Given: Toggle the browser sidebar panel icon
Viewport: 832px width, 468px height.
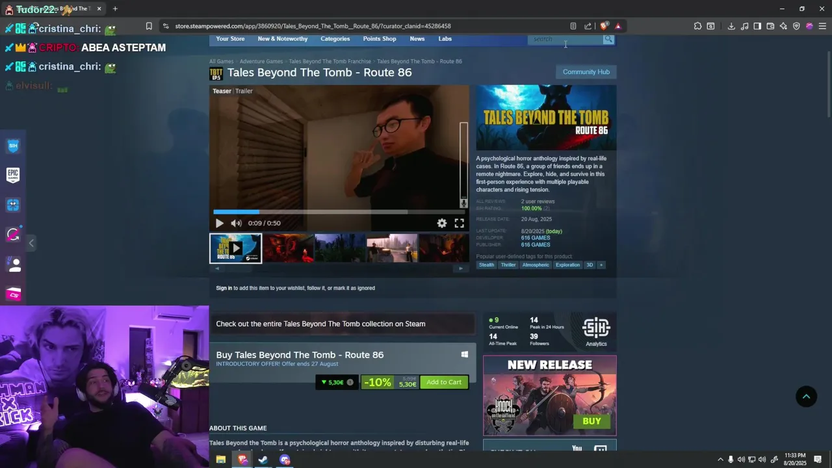Looking at the screenshot, I should [x=757, y=26].
